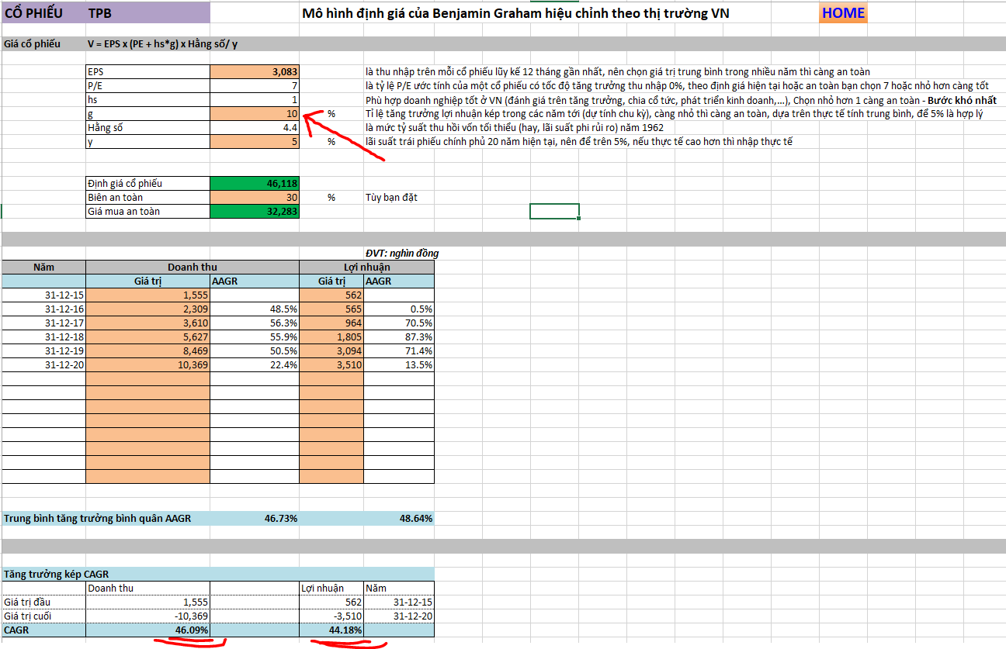Select the Hằng số value 4.4
Image resolution: width=1006 pixels, height=649 pixels.
(x=255, y=127)
